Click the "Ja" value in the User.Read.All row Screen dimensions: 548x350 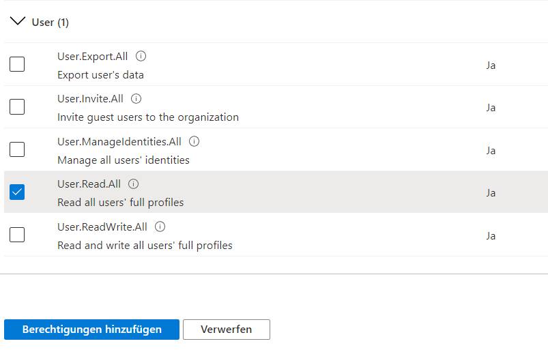(491, 193)
